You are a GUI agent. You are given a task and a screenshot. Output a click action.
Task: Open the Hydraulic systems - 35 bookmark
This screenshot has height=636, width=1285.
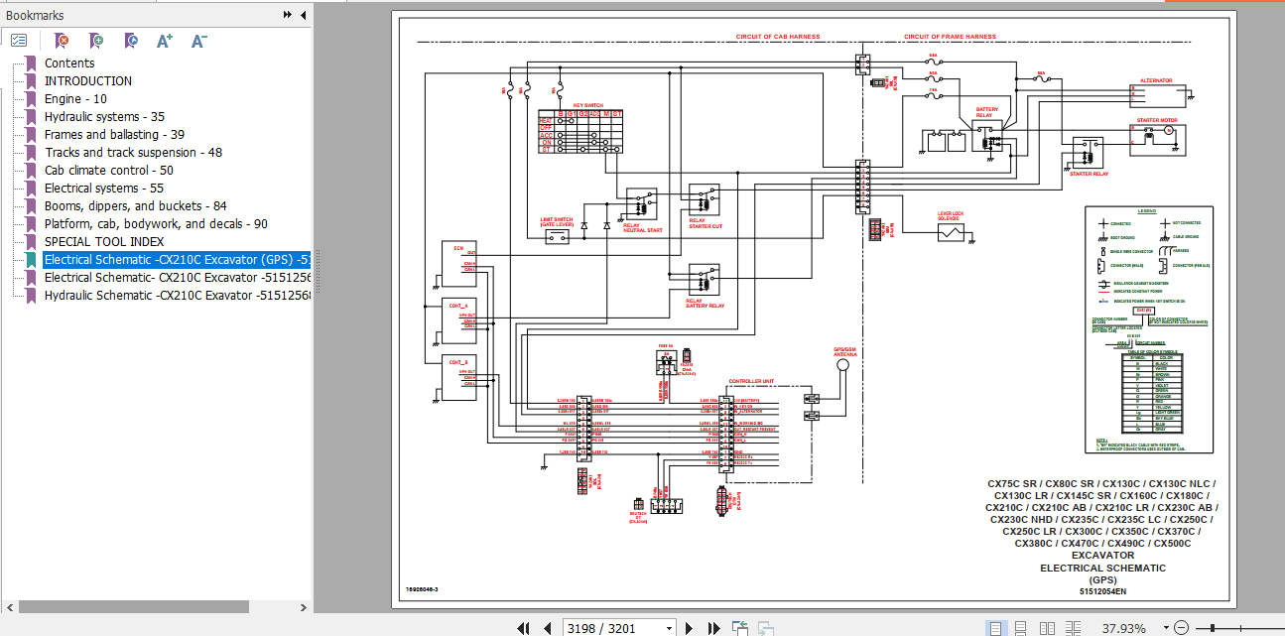tap(105, 117)
